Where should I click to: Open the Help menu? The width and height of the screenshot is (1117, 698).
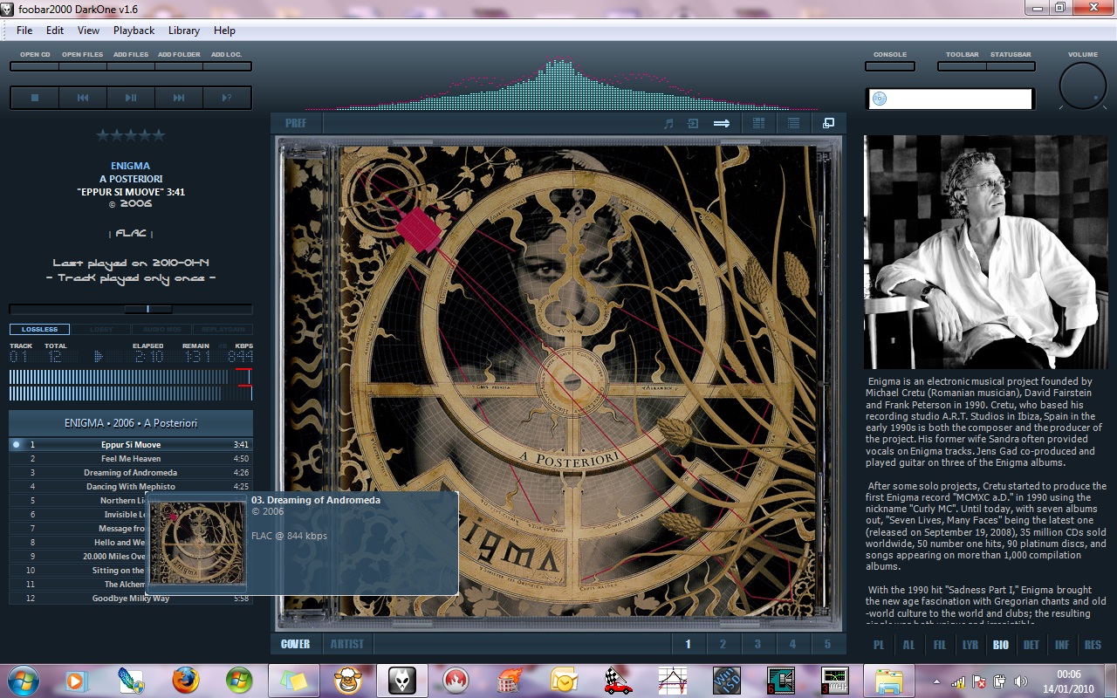pos(224,30)
